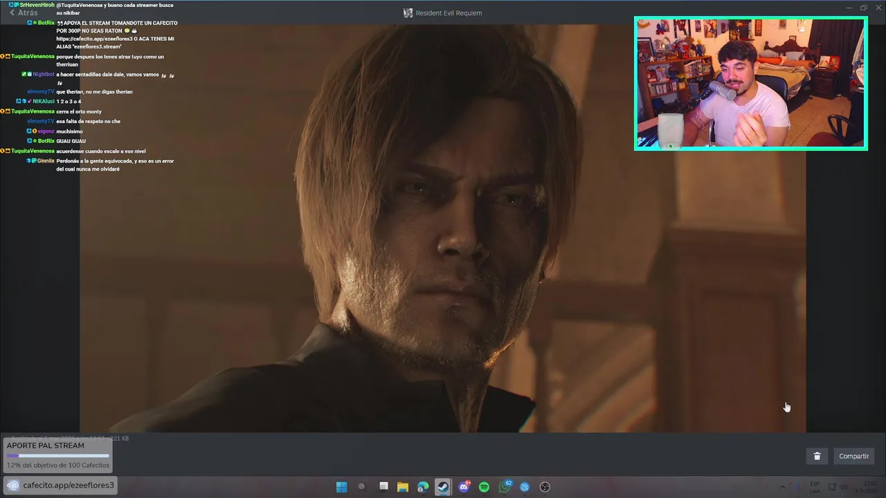This screenshot has height=498, width=886.
Task: Show hidden system tray icons
Action: point(782,487)
